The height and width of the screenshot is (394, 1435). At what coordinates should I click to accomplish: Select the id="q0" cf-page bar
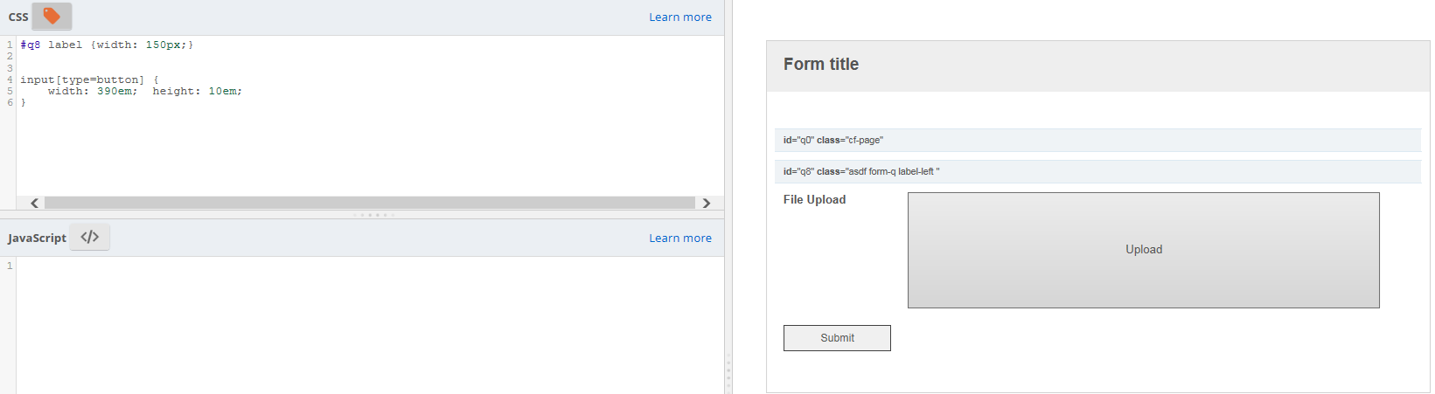tap(1097, 140)
